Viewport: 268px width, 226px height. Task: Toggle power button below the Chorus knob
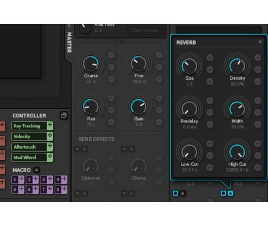[x=124, y=193]
